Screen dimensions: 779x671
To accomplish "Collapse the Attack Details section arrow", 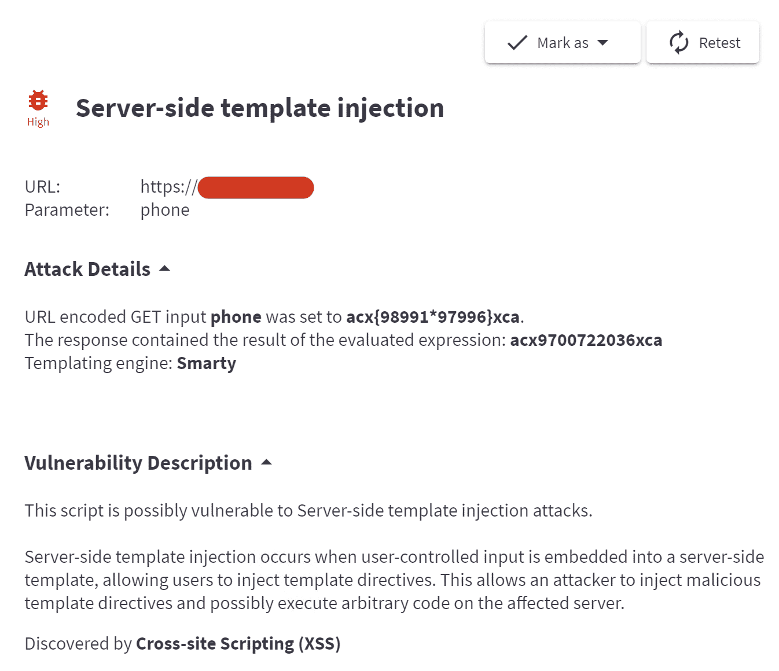I will click(x=165, y=268).
